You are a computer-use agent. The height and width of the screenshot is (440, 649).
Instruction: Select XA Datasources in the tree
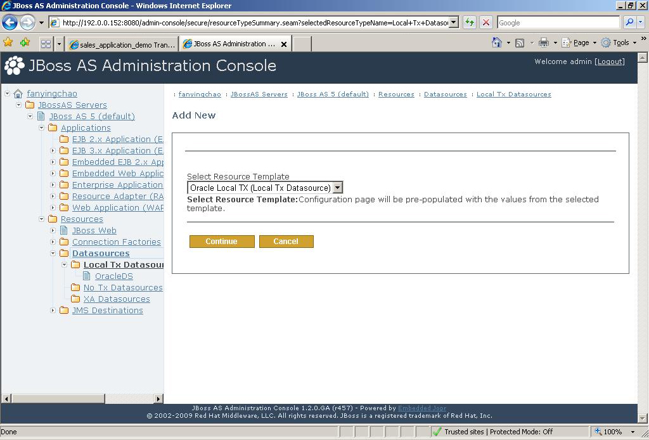(x=117, y=299)
